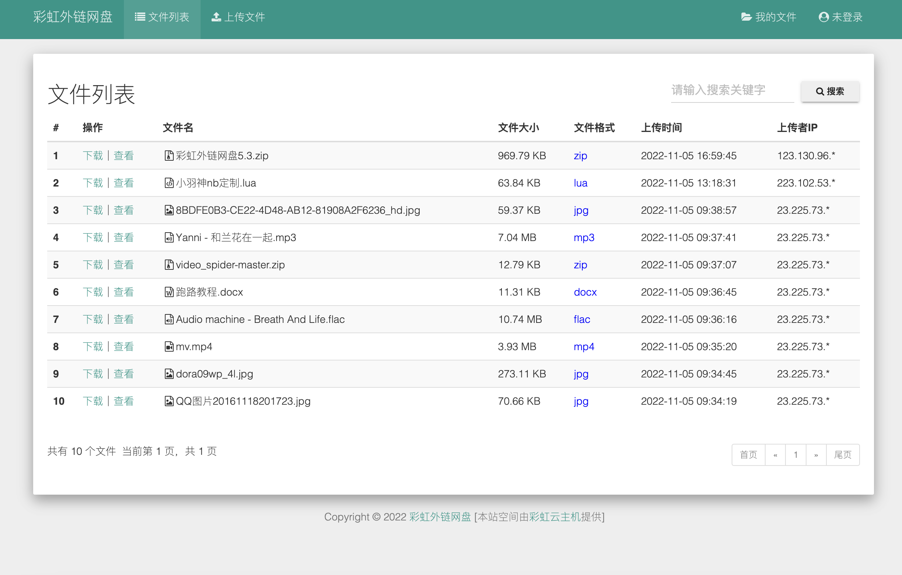The image size is (902, 575).
Task: Click the upload time 2022-11-05 16:59:45
Action: [x=688, y=155]
